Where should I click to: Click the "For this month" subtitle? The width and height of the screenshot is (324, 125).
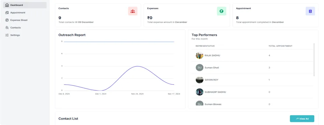[x=200, y=39]
